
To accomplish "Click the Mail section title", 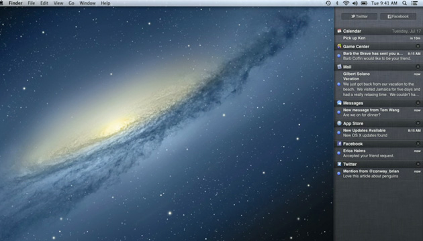I will coord(347,67).
